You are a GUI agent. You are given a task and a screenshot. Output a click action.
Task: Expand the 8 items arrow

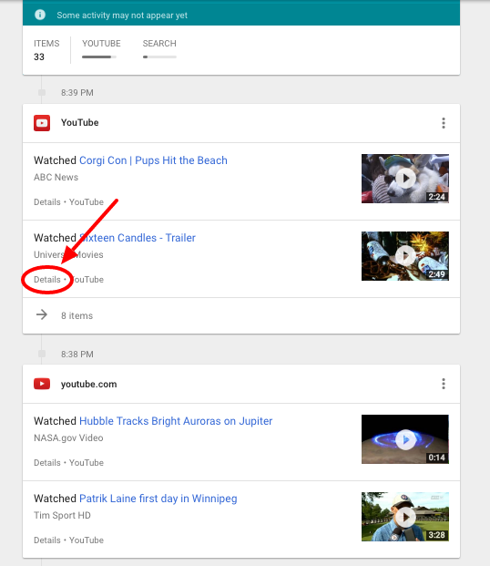pyautogui.click(x=42, y=314)
